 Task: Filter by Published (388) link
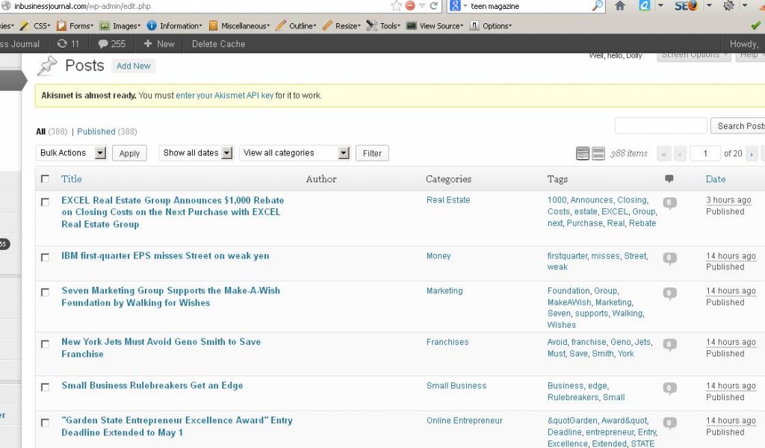[x=107, y=131]
